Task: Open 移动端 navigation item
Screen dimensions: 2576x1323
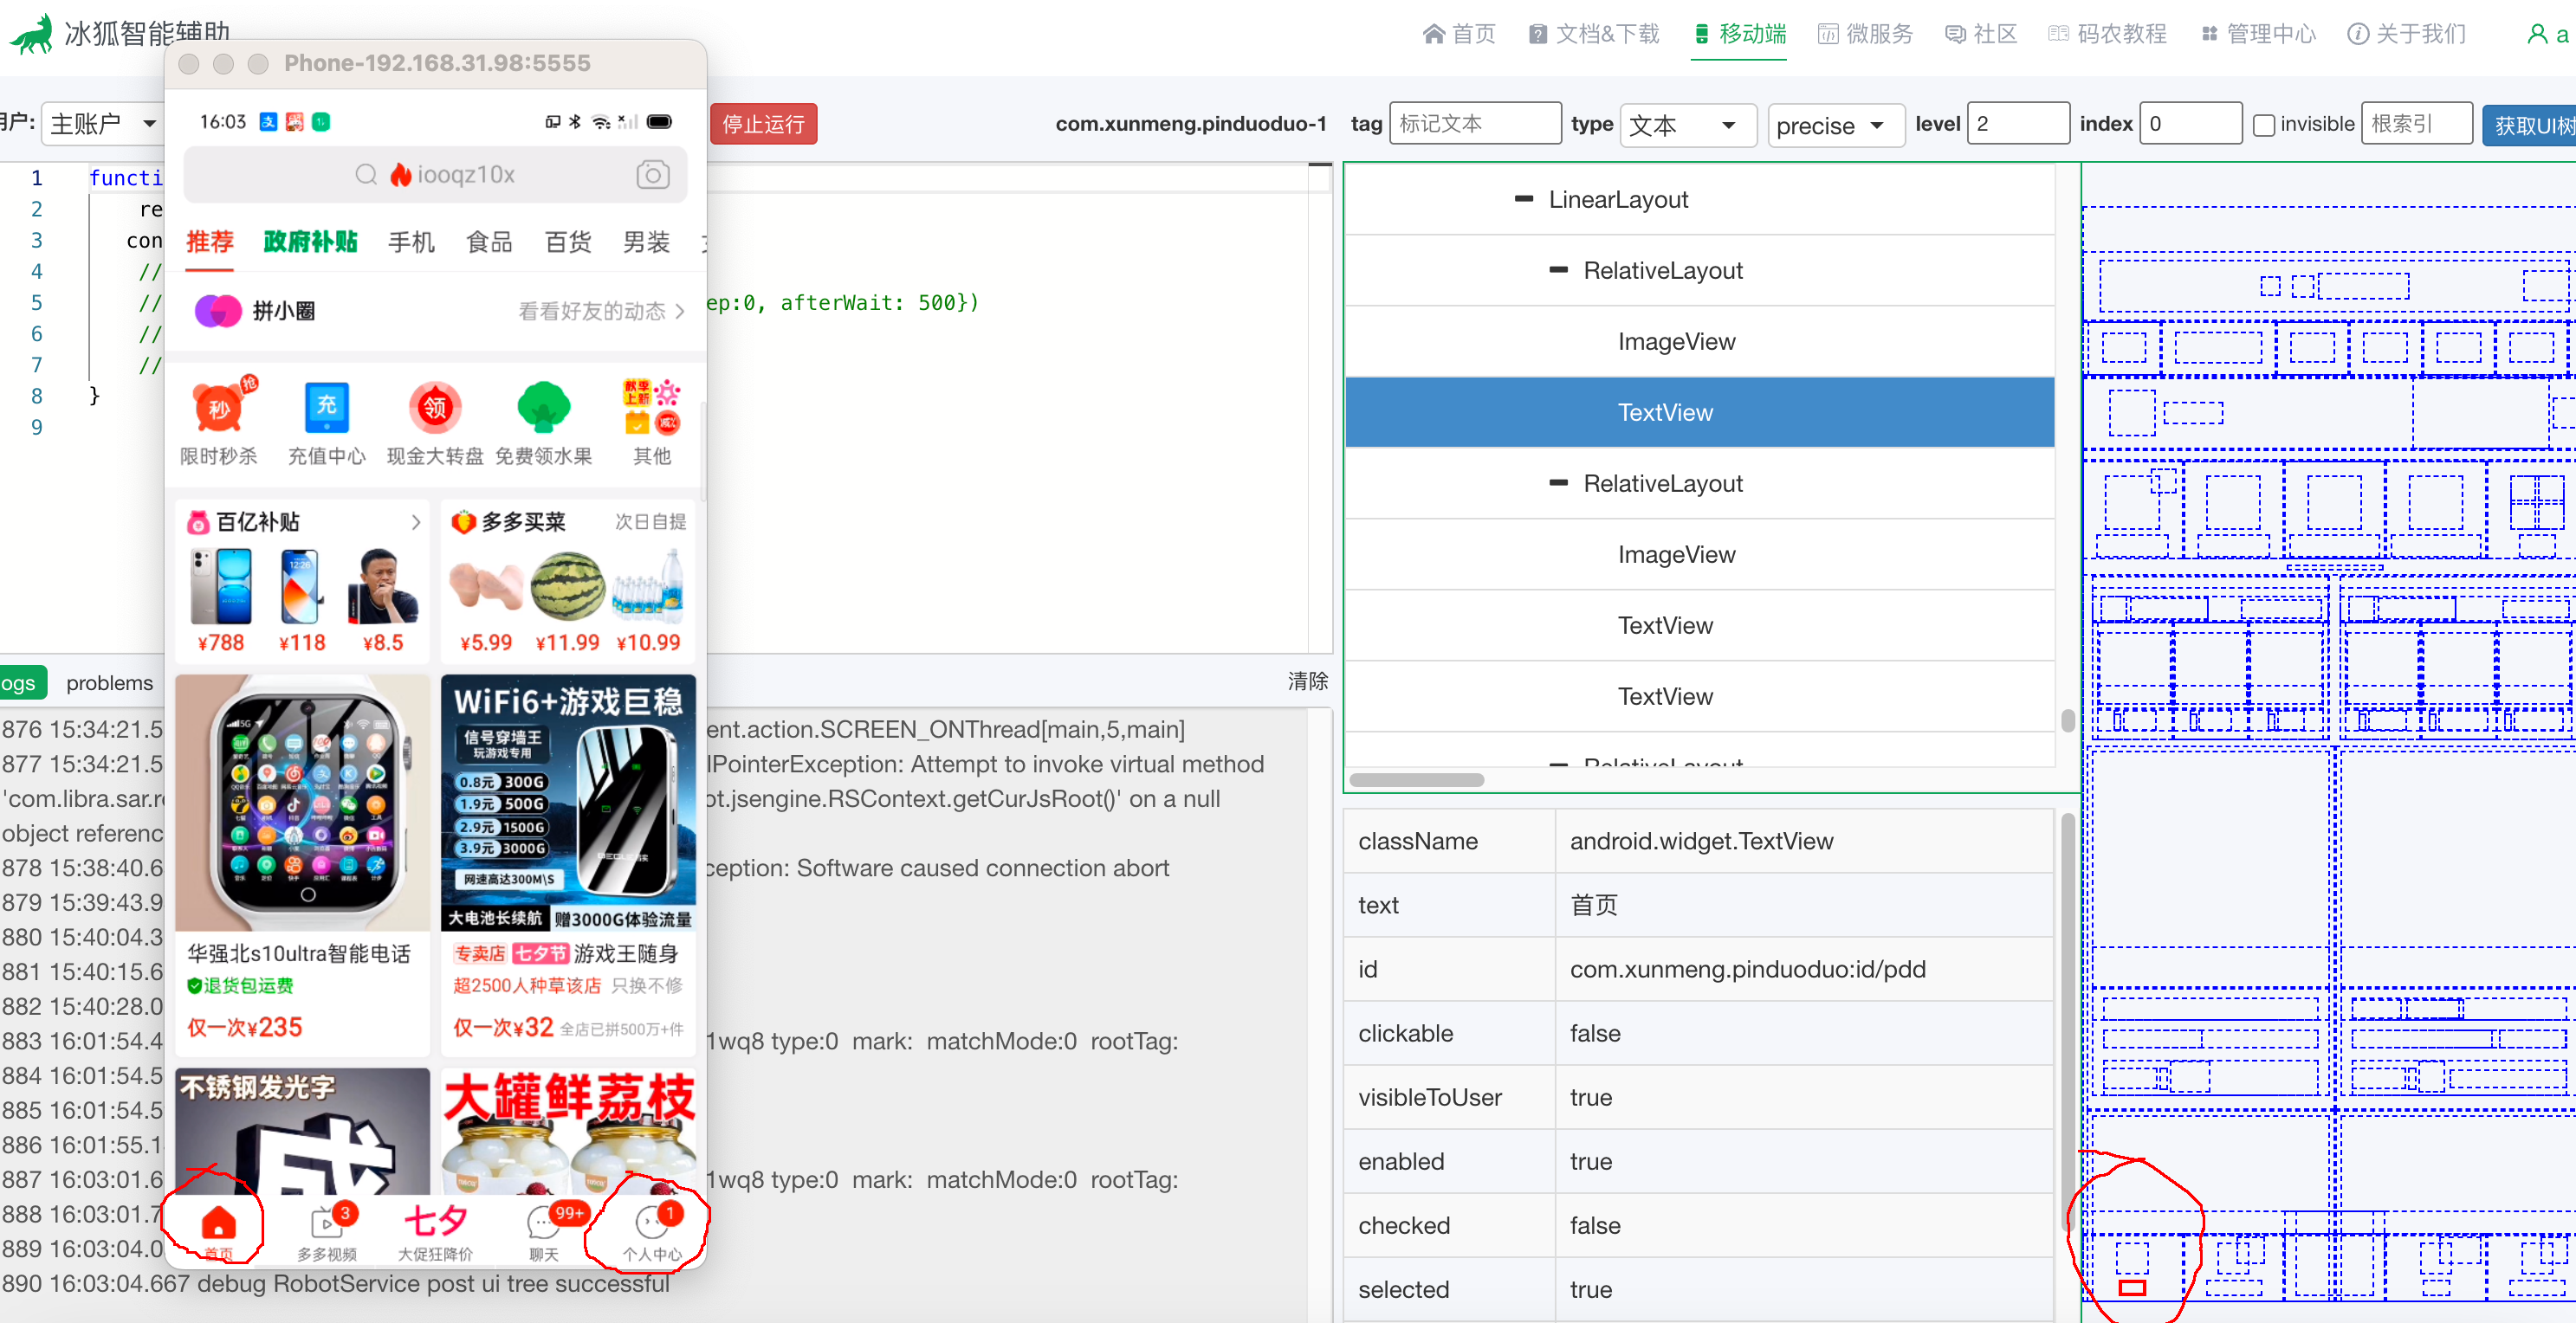Action: tap(1740, 34)
